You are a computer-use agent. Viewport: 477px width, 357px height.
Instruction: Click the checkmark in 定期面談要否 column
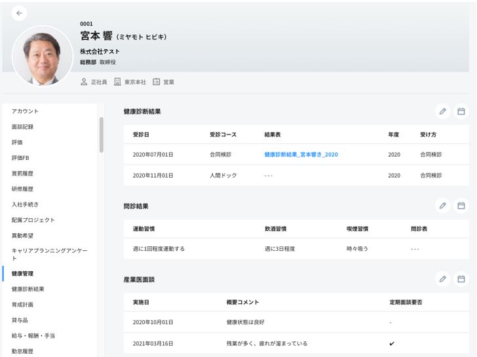(392, 343)
